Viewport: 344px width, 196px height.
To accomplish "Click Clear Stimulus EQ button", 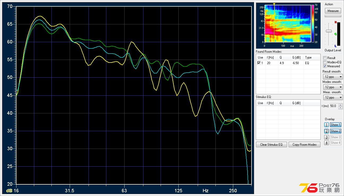I will [271, 145].
